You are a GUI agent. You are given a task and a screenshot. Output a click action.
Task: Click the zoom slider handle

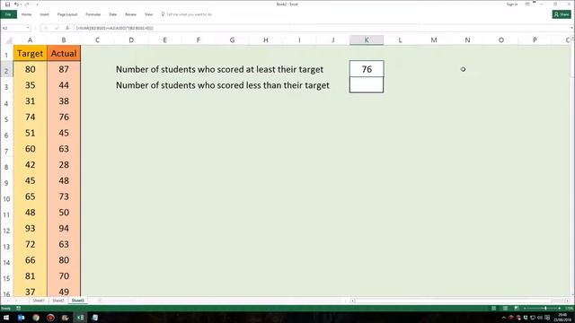(545, 309)
